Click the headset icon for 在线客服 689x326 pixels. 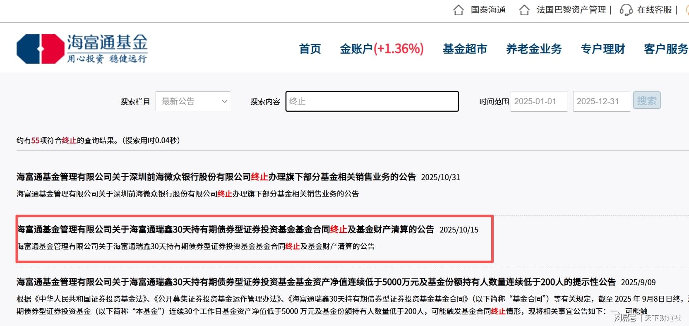626,10
